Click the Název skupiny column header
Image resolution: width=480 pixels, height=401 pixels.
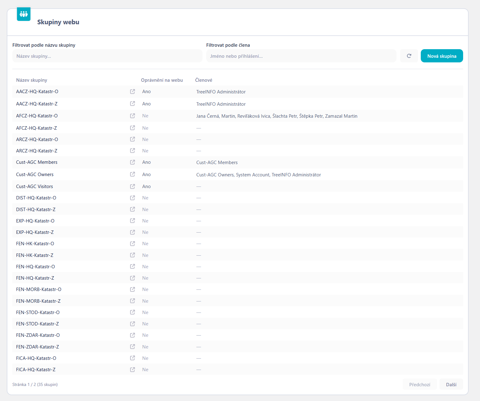pyautogui.click(x=32, y=80)
